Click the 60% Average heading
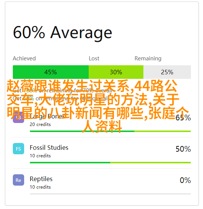203x209 pixels. coord(62,33)
